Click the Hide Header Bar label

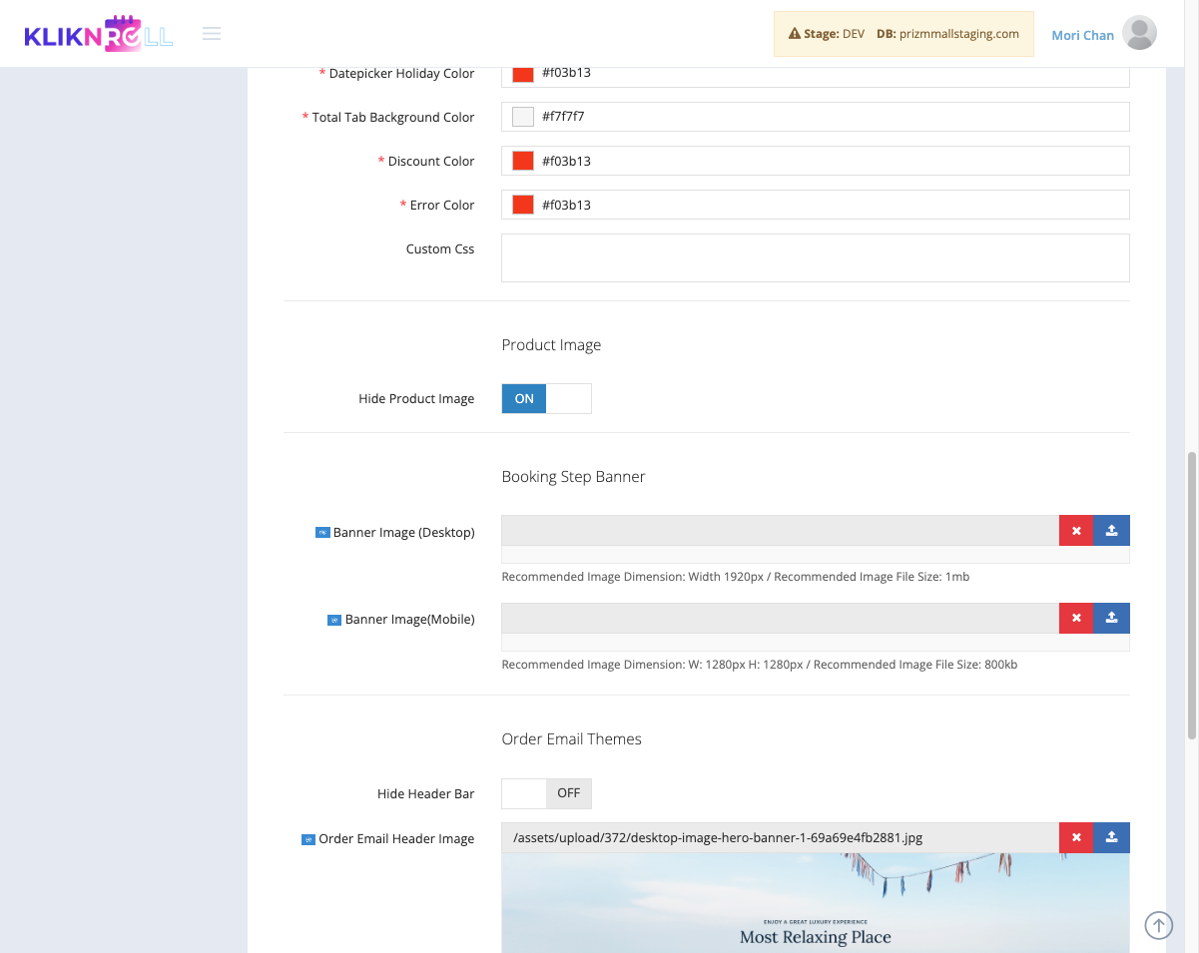pos(425,794)
